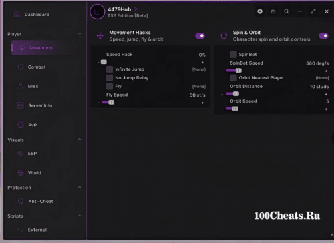This screenshot has height=243, width=334.
Task: Click the Server Info stack icon
Action: click(x=21, y=105)
